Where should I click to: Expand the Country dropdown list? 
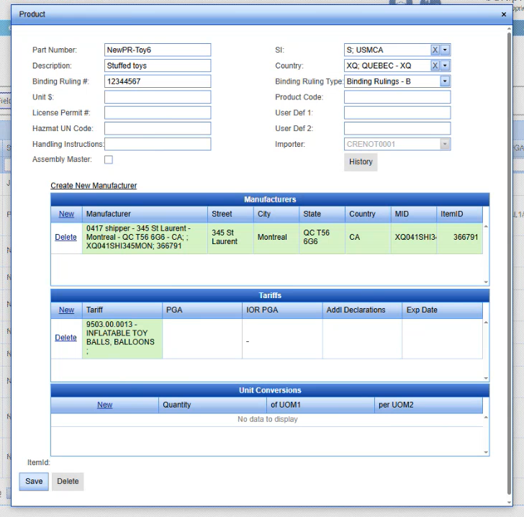pos(445,66)
